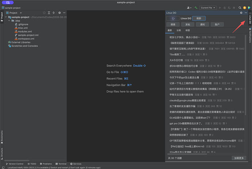This screenshot has width=252, height=169.
Task: Click the 加载更多 load more button
Action: 239,158
